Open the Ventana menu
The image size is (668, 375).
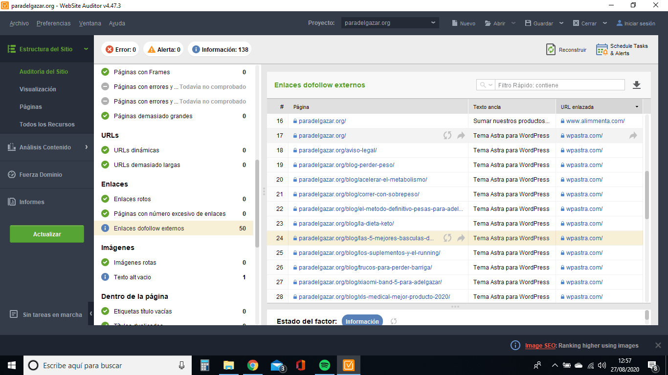90,23
